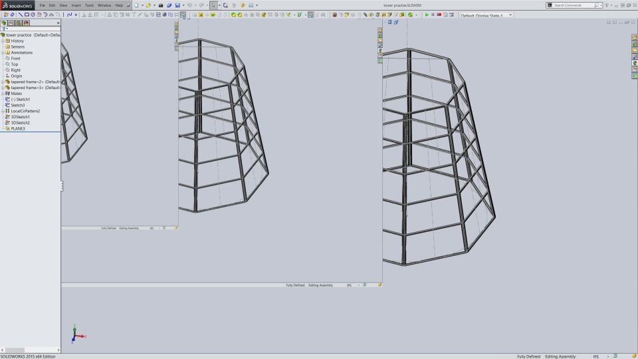This screenshot has height=359, width=638.
Task: Click the search magnifier icon
Action: click(597, 5)
